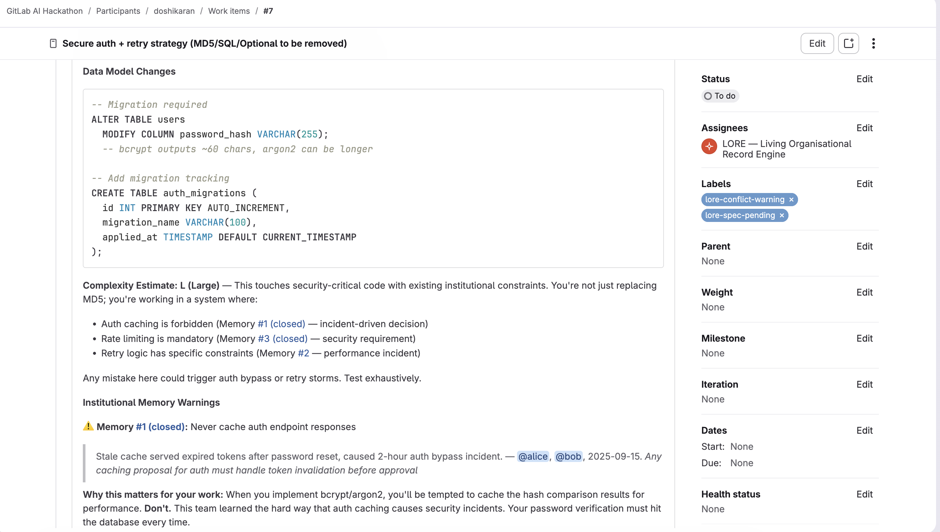Open the Work items breadcrumb
This screenshot has width=940, height=532.
[229, 11]
